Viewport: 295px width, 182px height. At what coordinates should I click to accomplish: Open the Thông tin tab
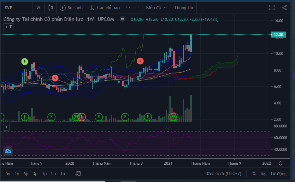(x=184, y=8)
